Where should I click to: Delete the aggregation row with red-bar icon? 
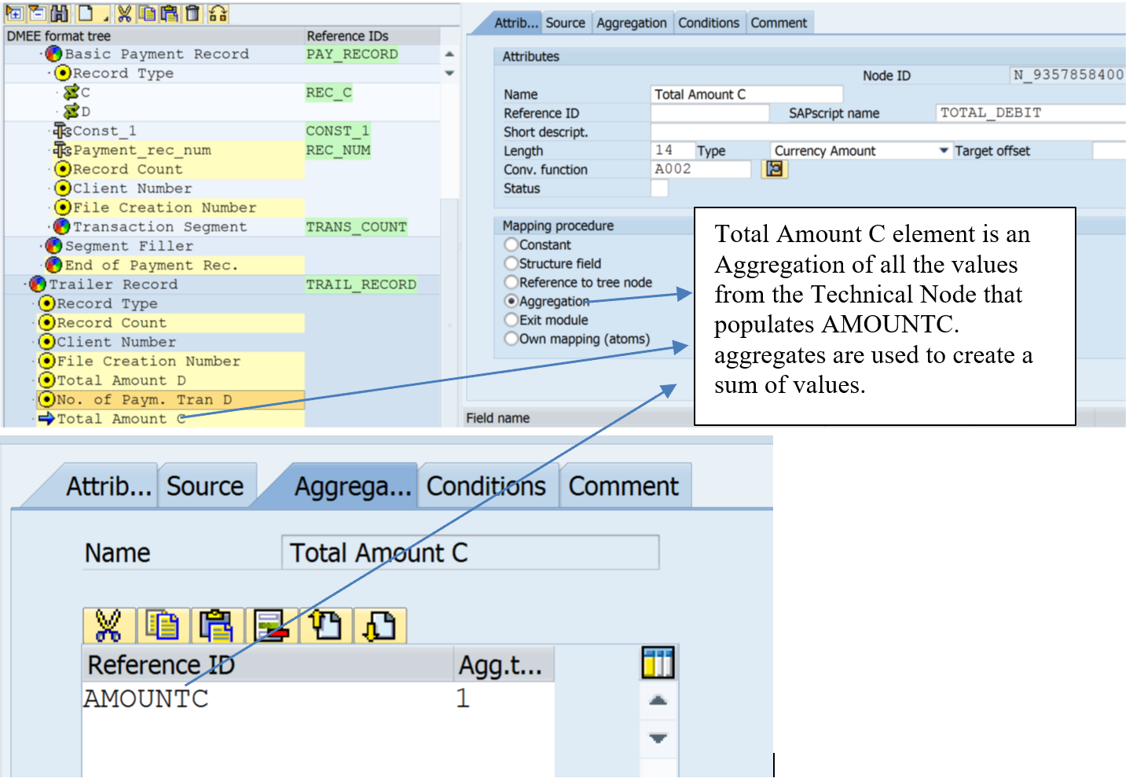(x=271, y=626)
